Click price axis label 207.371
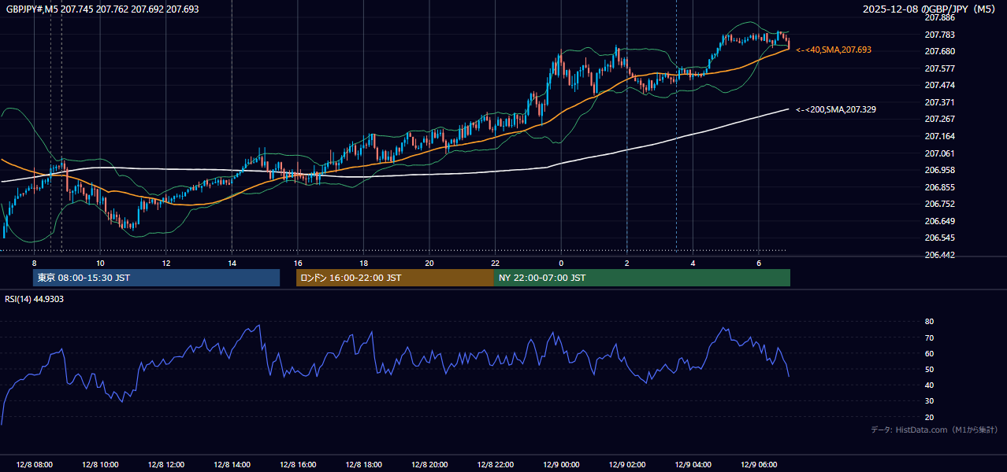The height and width of the screenshot is (472, 1007). pyautogui.click(x=939, y=102)
